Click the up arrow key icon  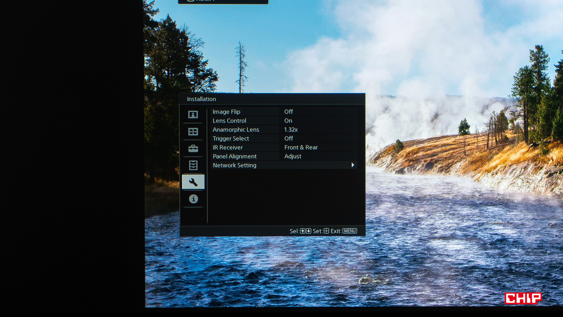click(x=303, y=231)
